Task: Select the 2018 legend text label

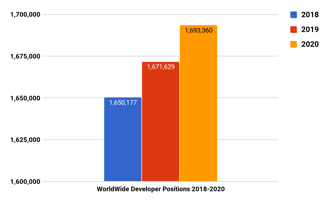Action: pos(310,14)
